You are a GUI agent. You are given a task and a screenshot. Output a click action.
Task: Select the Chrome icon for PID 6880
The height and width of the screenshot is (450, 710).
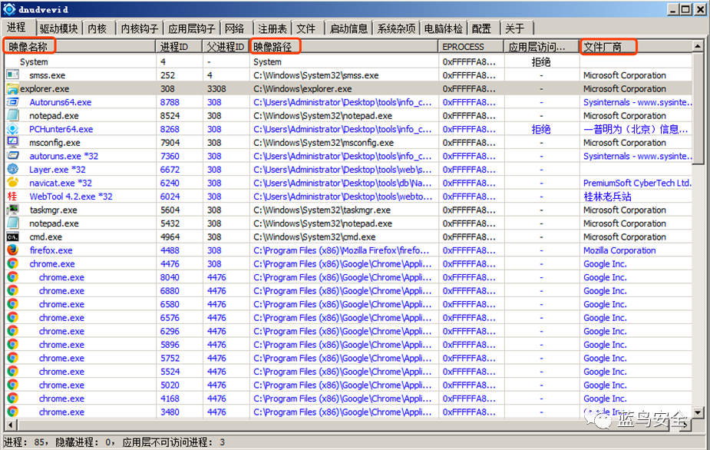coord(13,290)
